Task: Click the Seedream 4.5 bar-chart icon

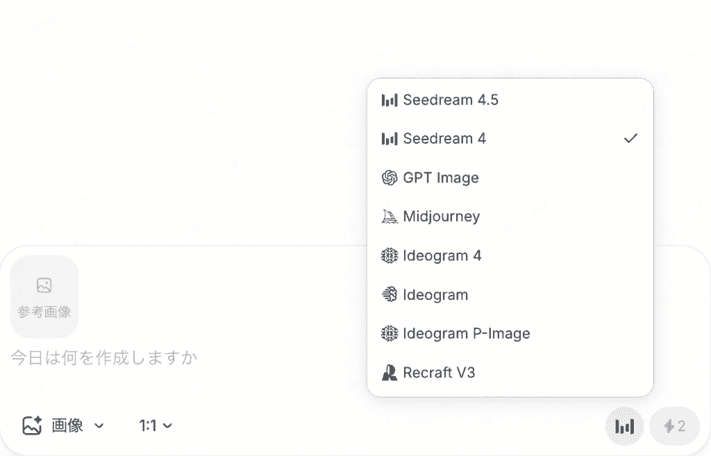Action: tap(389, 100)
